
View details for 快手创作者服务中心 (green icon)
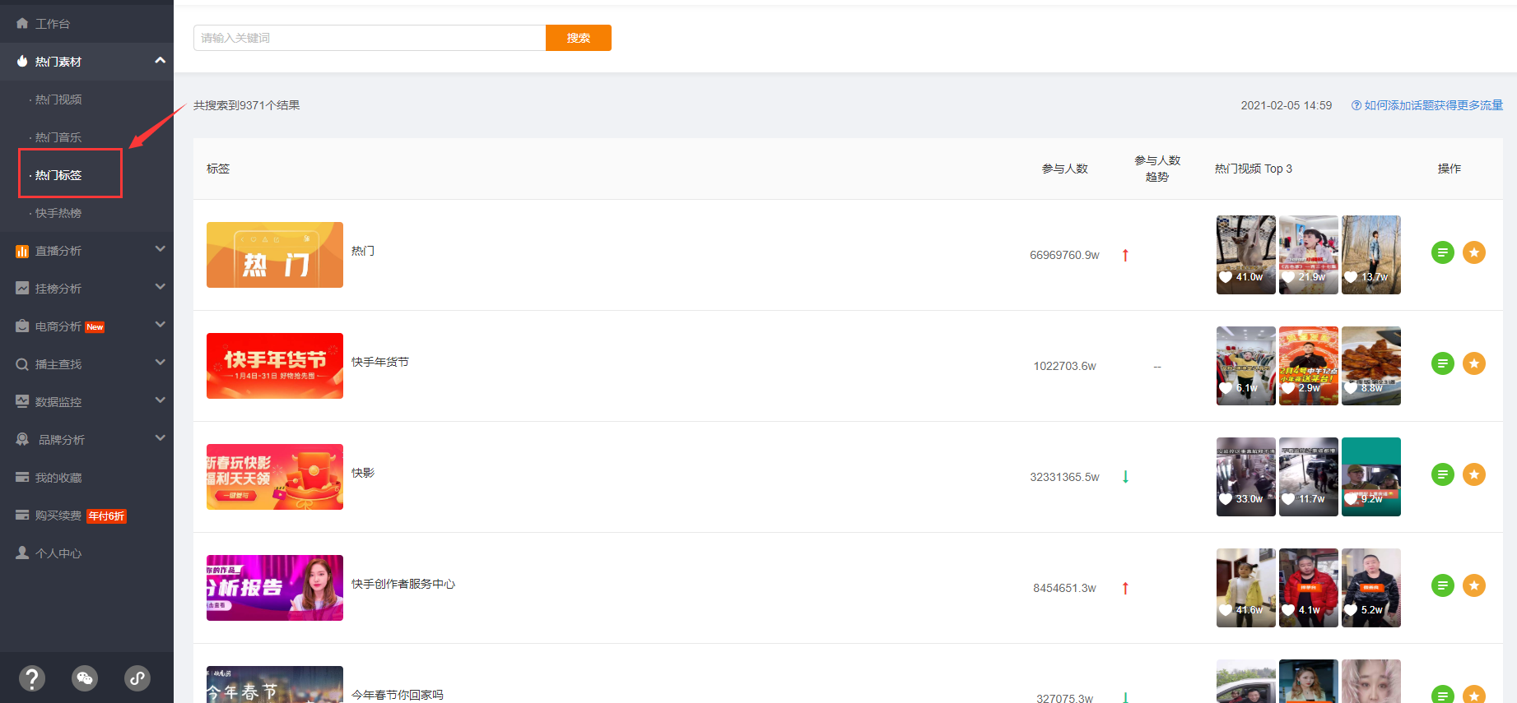pos(1443,585)
